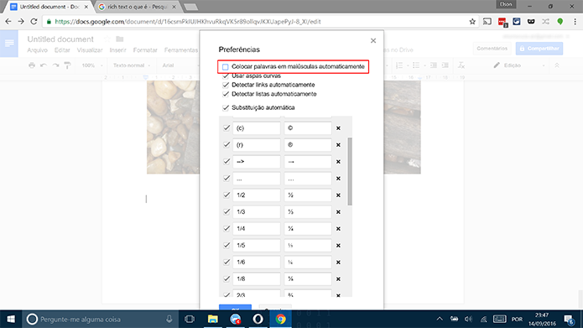Click the substitution list scrollbar thumb
This screenshot has width=583, height=328.
[x=350, y=171]
